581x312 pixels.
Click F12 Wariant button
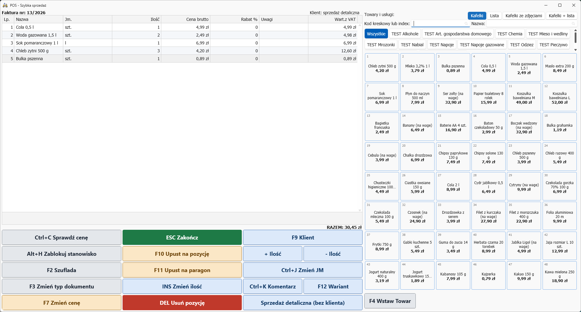333,286
